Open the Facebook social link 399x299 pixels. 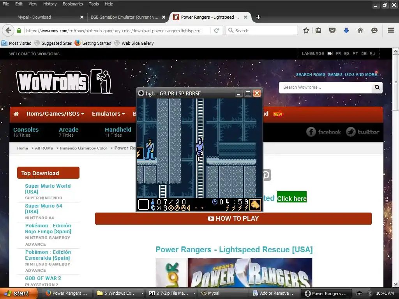point(323,132)
